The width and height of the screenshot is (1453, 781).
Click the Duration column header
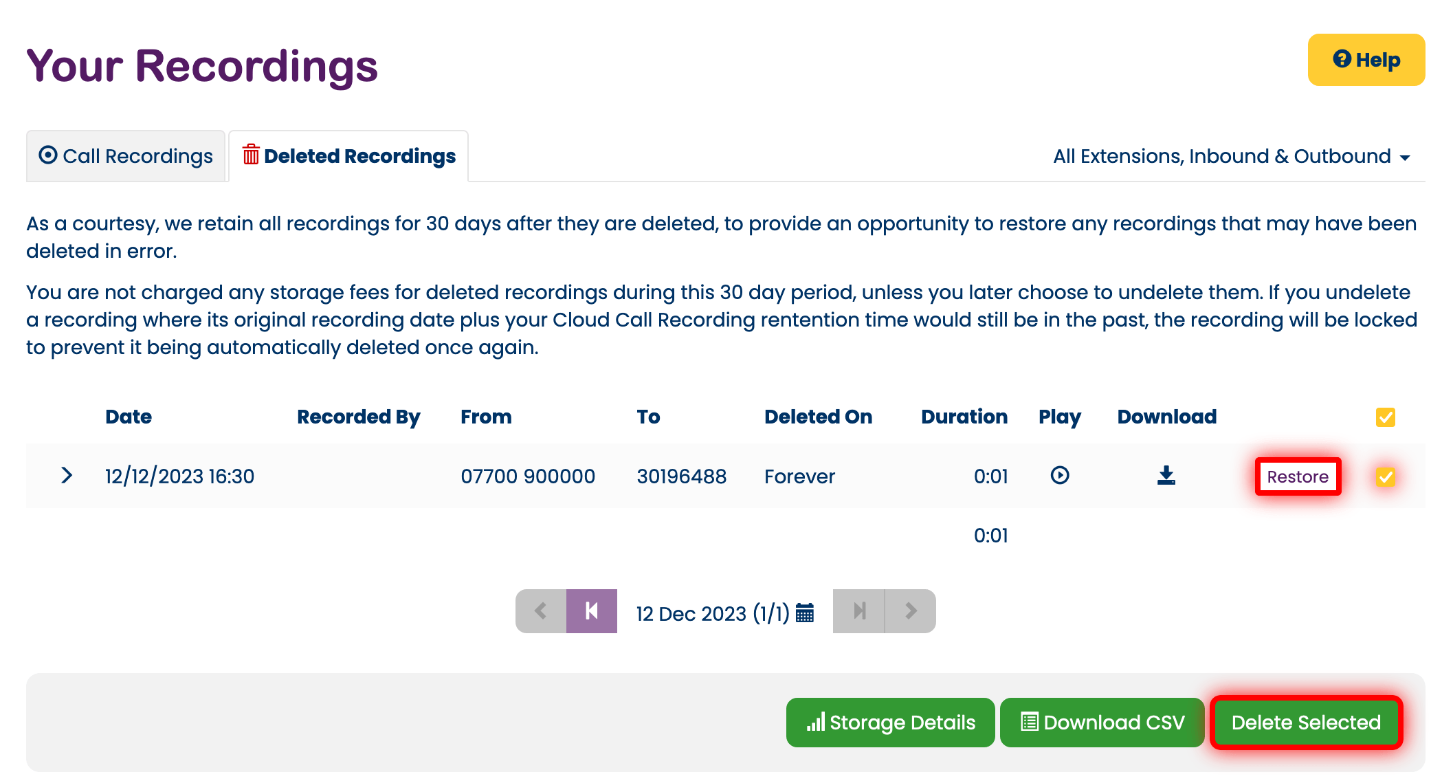pos(964,417)
